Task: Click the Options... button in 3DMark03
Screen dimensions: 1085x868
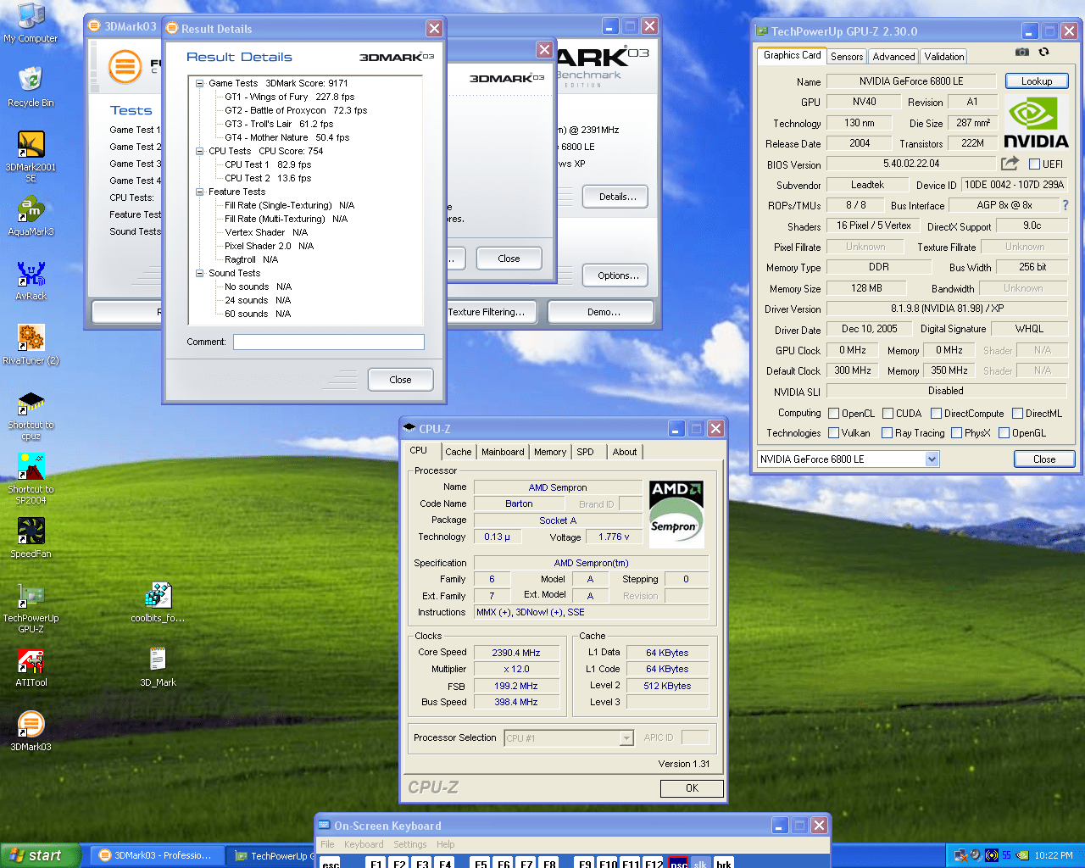Action: [615, 275]
